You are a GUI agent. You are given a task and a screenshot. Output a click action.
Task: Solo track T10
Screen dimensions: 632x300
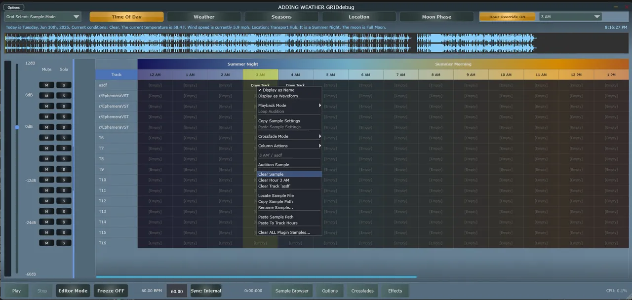64,180
